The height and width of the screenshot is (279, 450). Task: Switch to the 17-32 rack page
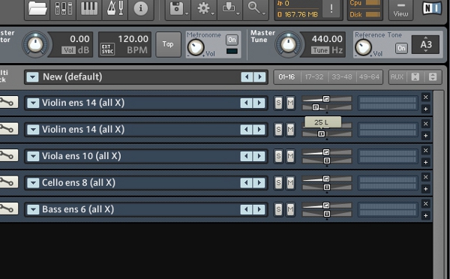point(314,77)
